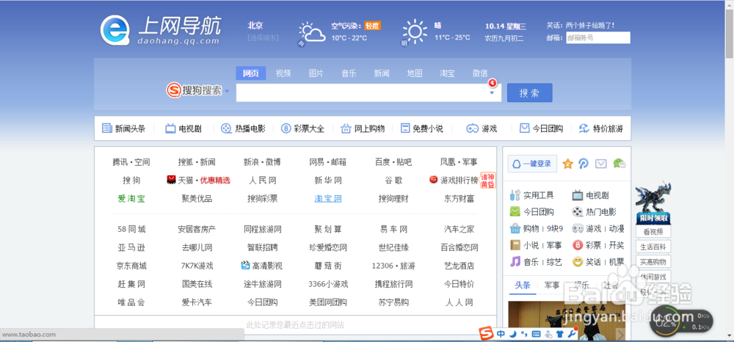
Task: Open the 爱淘宝 green link
Action: pyautogui.click(x=131, y=198)
